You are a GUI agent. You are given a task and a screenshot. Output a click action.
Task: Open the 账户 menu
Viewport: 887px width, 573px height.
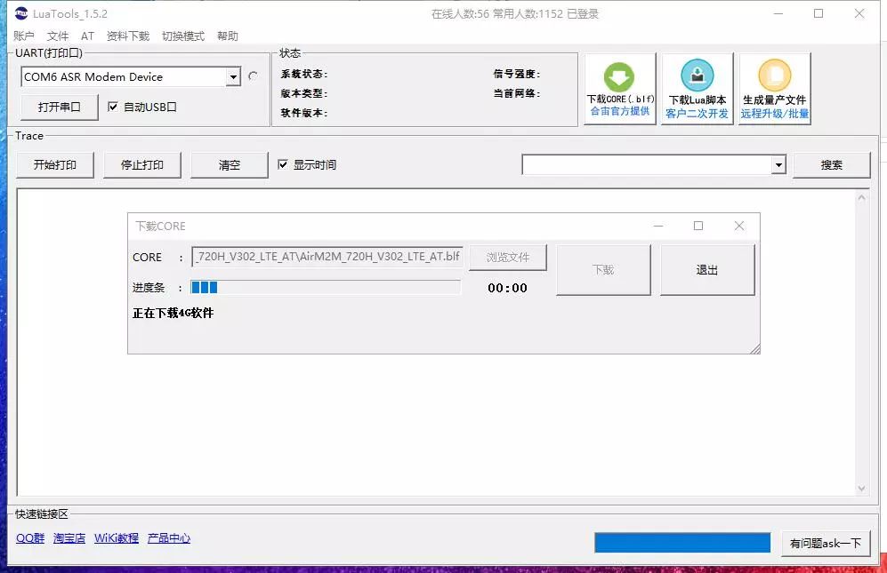24,36
